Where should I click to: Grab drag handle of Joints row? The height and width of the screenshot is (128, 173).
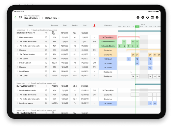click(17, 75)
